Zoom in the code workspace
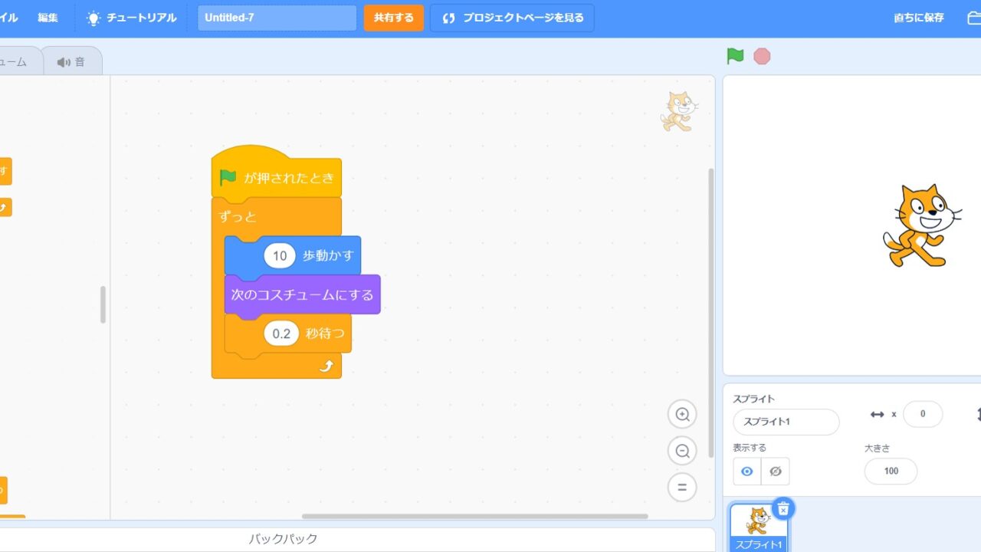 tap(682, 415)
